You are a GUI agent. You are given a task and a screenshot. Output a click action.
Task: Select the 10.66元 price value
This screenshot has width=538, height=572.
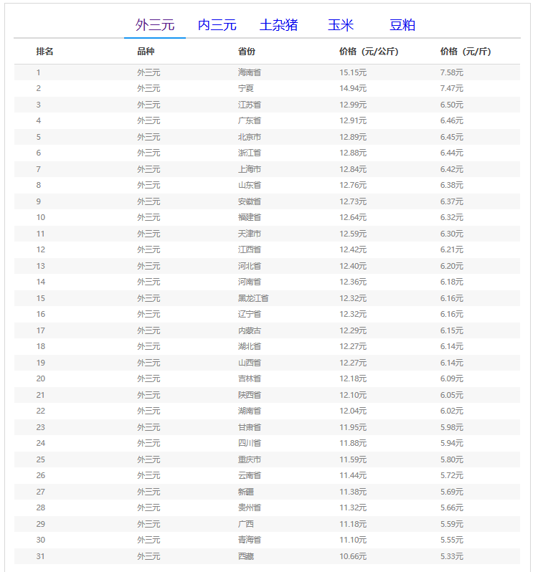pos(353,556)
